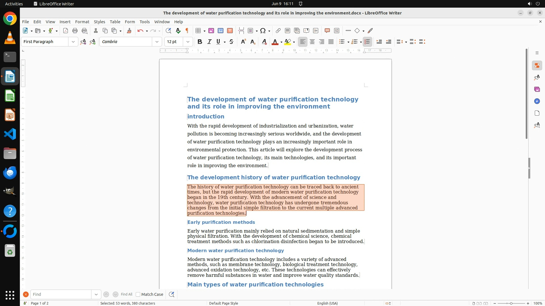The image size is (545, 306).
Task: Click the red Font Color swatch
Action: [275, 42]
